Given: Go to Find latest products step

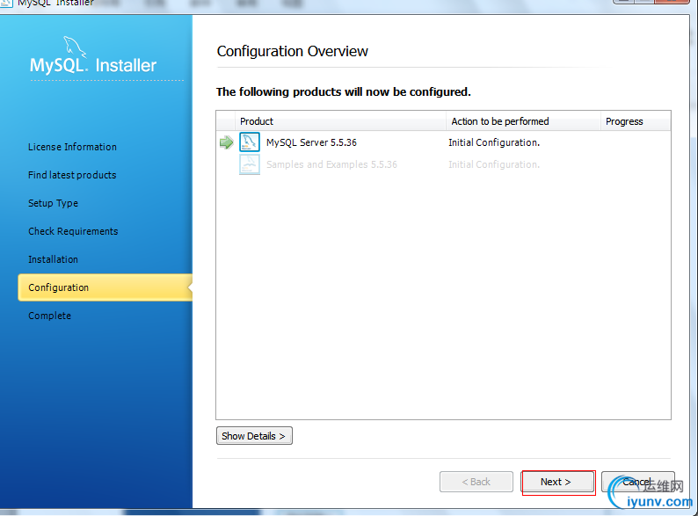Looking at the screenshot, I should pos(72,175).
